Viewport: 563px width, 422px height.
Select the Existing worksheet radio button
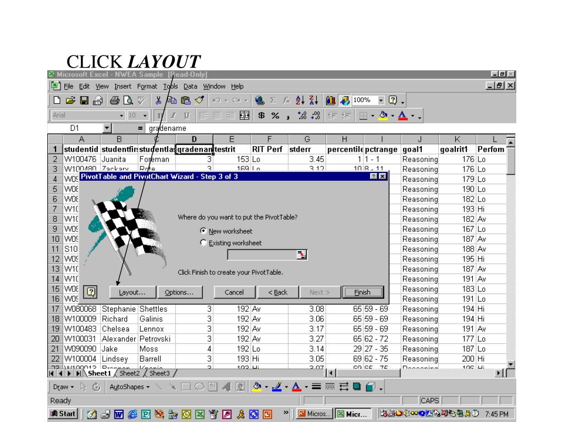point(203,242)
